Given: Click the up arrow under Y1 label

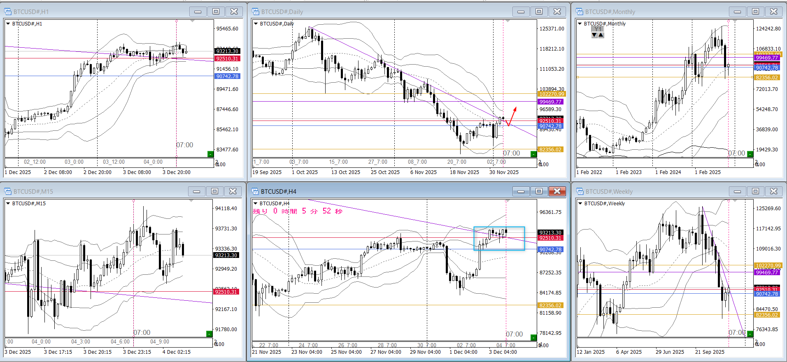Looking at the screenshot, I should click(601, 35).
